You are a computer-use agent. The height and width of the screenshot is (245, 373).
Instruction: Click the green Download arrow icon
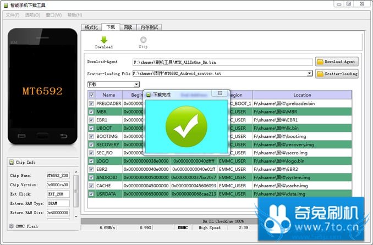tap(104, 40)
